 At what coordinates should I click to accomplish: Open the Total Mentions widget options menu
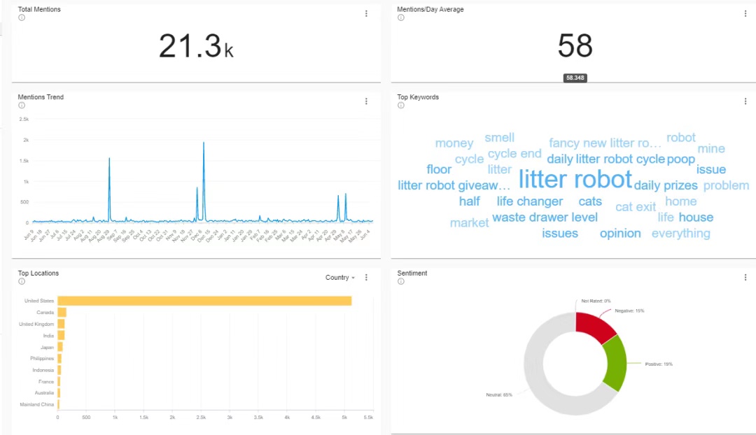(366, 13)
